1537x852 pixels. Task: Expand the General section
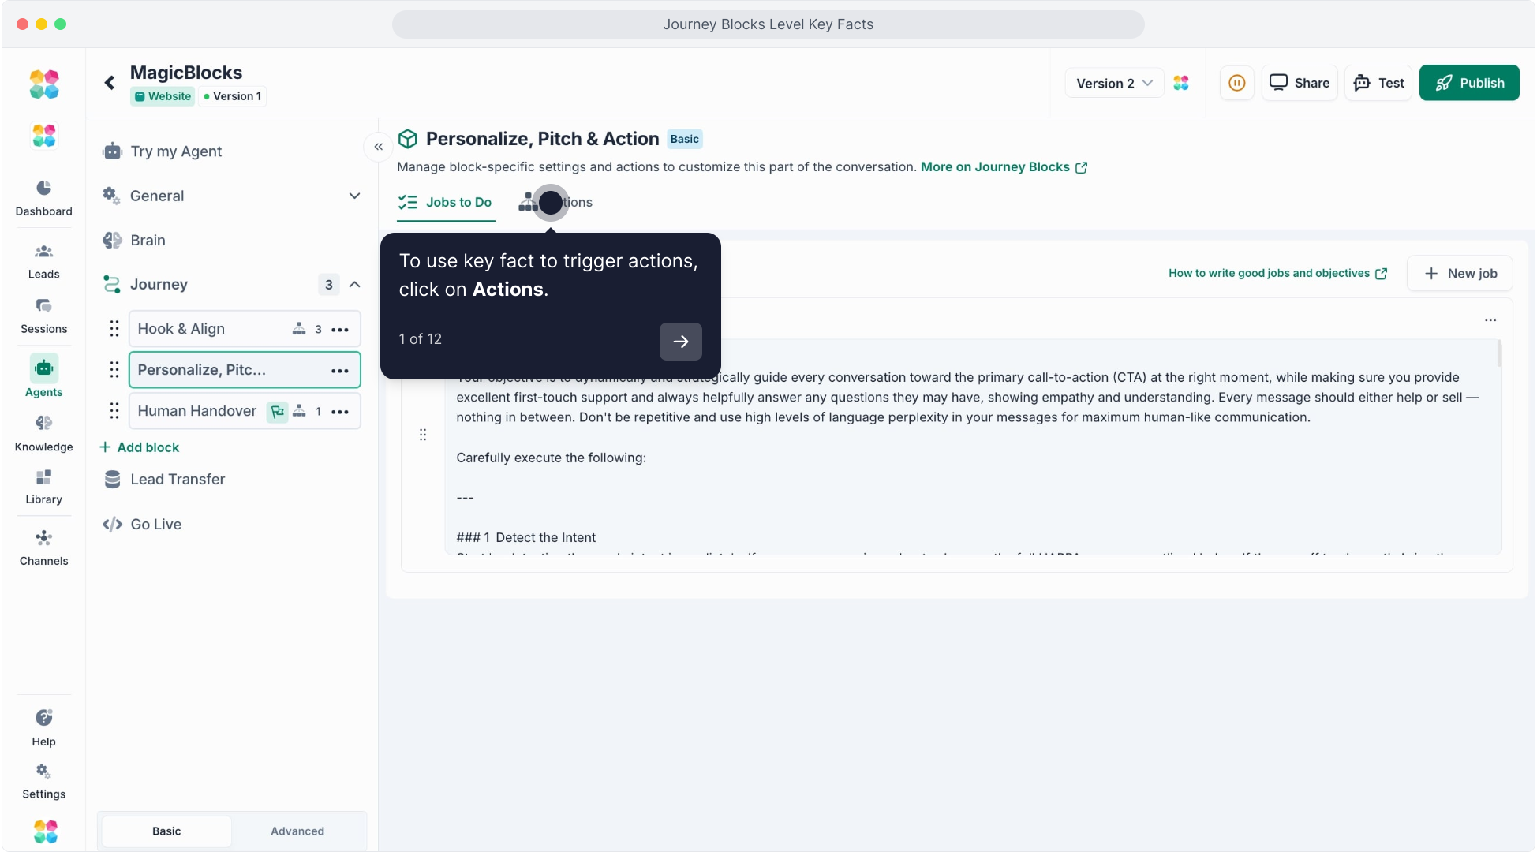[x=354, y=196]
